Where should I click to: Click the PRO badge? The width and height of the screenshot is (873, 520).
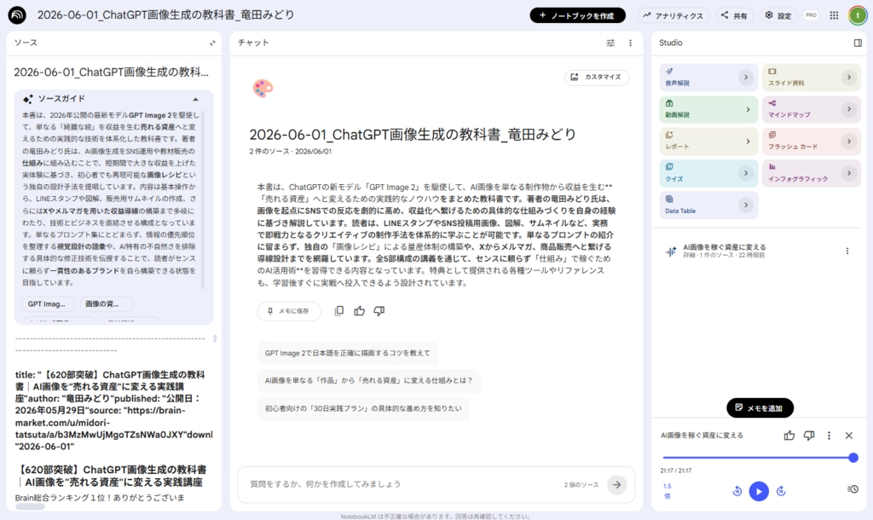click(x=812, y=15)
